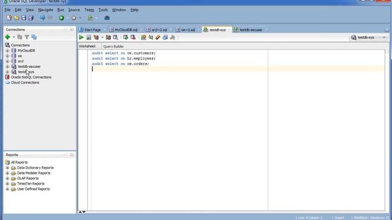392x220 pixels.
Task: Expand the testdb-sys connection node
Action: (x=7, y=72)
